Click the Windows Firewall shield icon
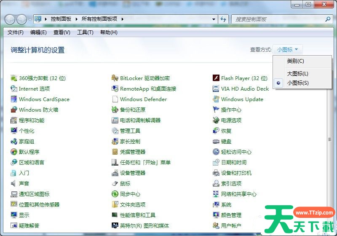The image size is (337, 236). click(14, 110)
